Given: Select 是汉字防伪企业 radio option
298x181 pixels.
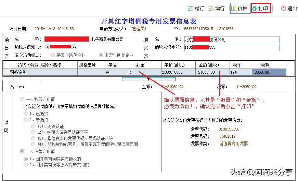Looking at the screenshot, I should [53, 55].
